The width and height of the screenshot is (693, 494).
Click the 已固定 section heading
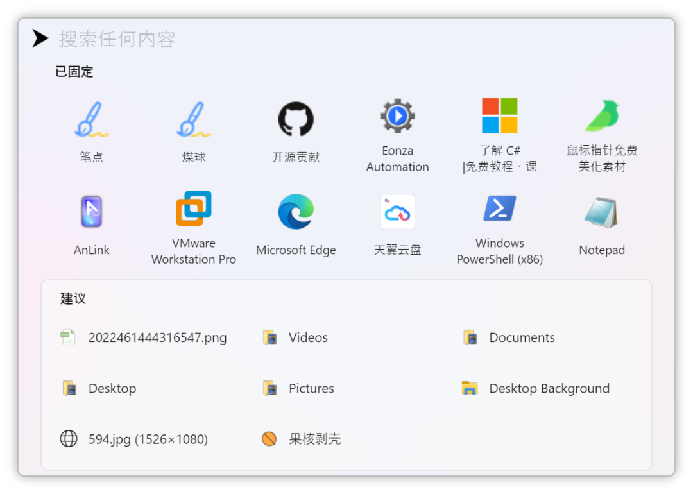(x=74, y=71)
